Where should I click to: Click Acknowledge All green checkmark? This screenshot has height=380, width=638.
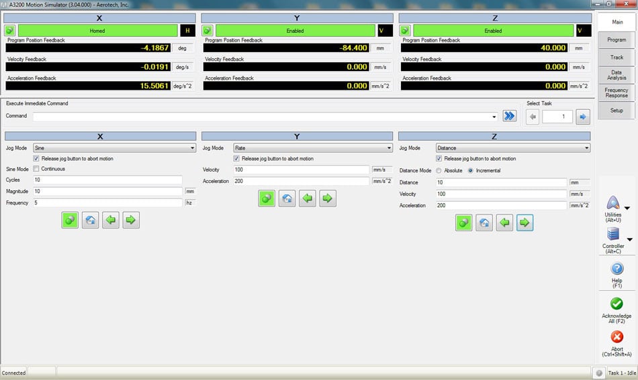[x=617, y=304]
